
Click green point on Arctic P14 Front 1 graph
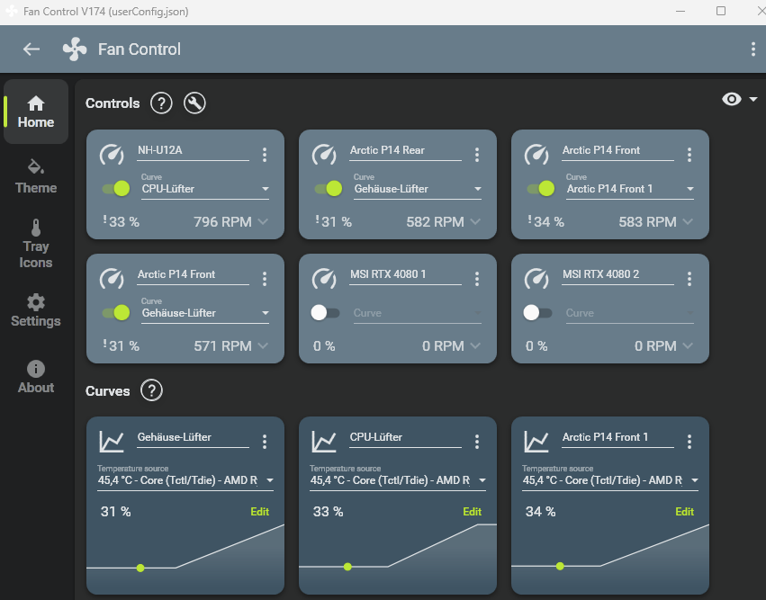point(560,566)
